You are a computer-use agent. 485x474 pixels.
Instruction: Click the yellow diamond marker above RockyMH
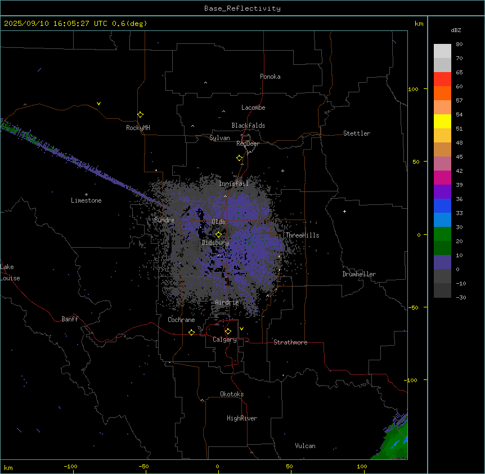[140, 115]
